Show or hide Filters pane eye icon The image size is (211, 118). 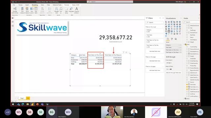160,18
